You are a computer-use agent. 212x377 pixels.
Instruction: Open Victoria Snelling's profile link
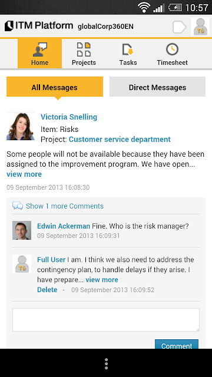pos(69,117)
